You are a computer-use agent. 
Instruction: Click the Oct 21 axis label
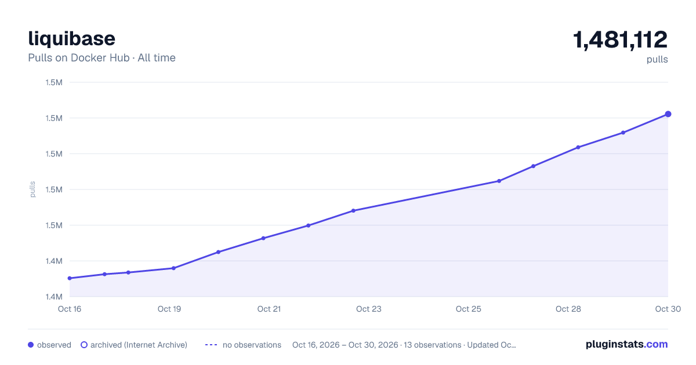[x=269, y=309]
